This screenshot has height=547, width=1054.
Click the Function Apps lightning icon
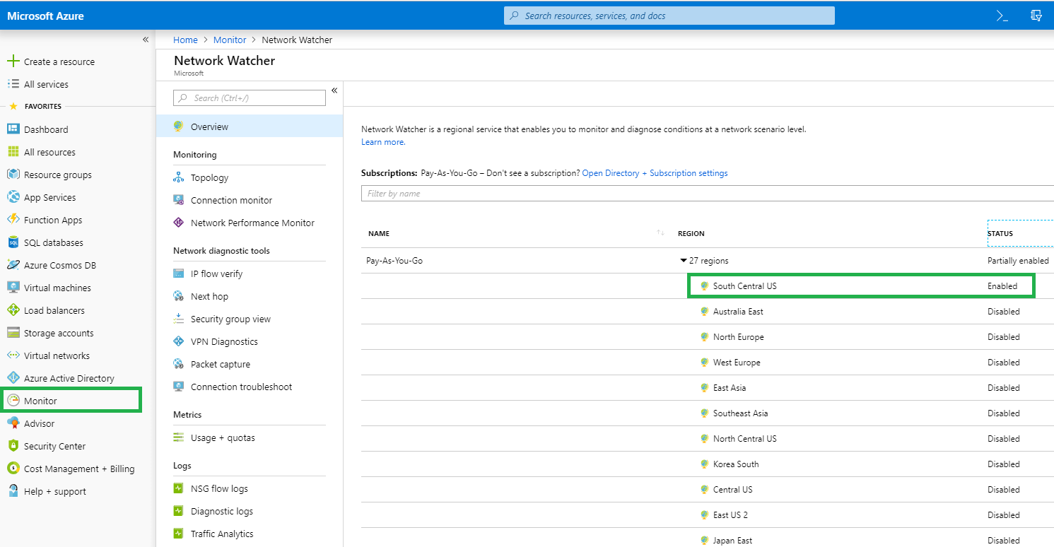13,220
